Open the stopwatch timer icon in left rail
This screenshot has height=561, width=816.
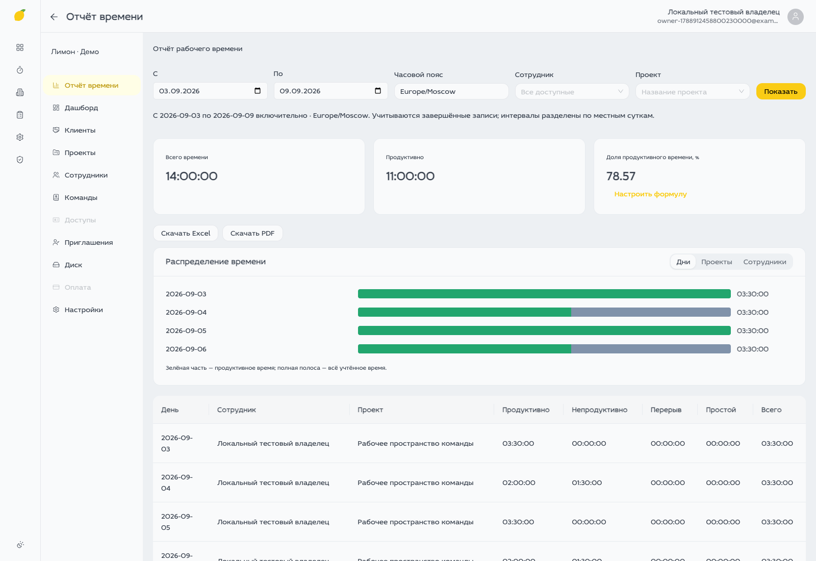[x=20, y=70]
